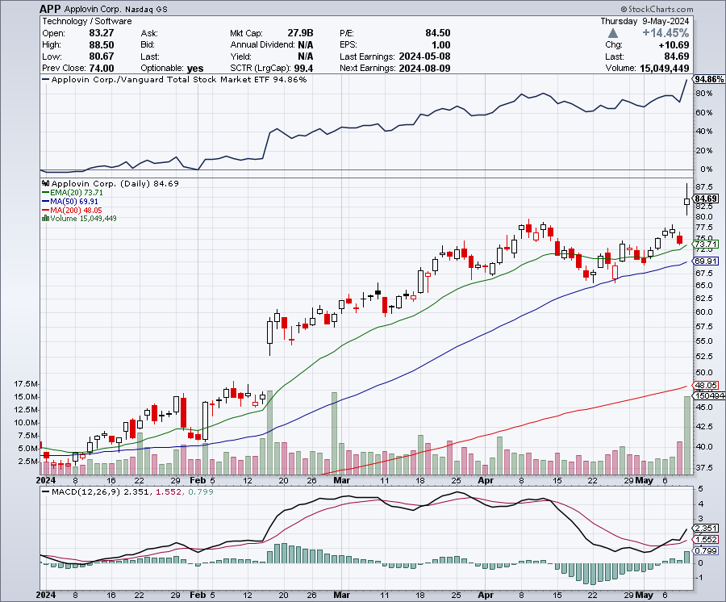
Task: Click the 2.5M volume axis label
Action: pyautogui.click(x=28, y=462)
